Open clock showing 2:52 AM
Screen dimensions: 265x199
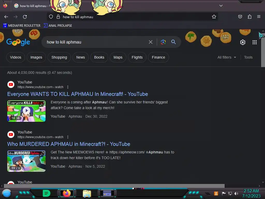pyautogui.click(x=251, y=193)
